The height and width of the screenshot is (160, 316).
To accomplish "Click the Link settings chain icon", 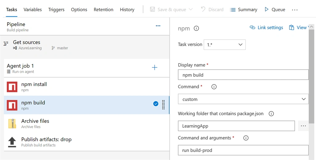I will pyautogui.click(x=252, y=27).
